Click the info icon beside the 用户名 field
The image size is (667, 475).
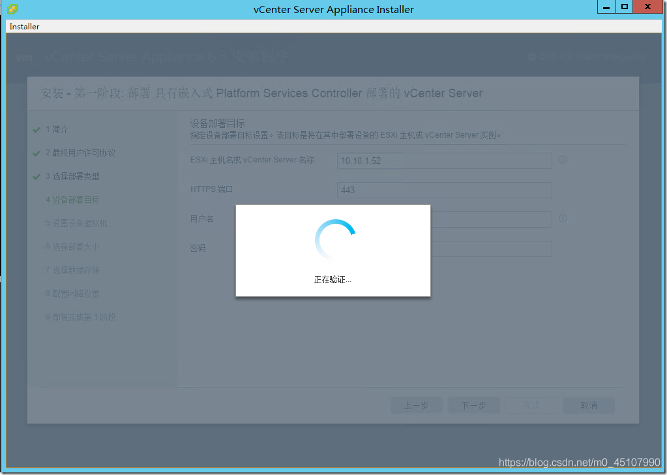click(563, 219)
